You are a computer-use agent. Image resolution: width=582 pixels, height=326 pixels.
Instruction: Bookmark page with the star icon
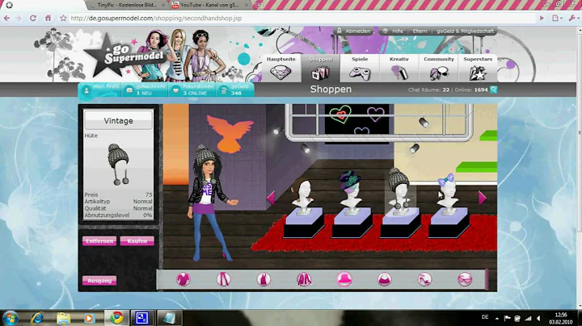[x=63, y=18]
